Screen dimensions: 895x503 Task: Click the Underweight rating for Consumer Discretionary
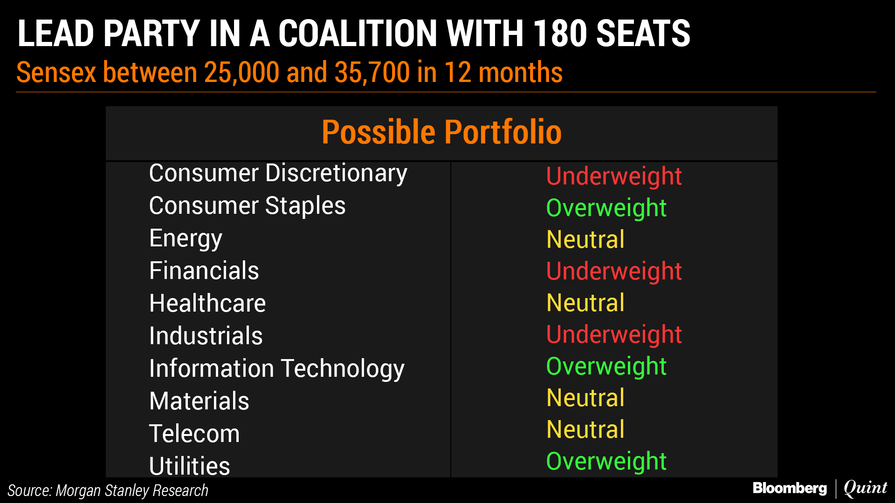[x=614, y=176]
